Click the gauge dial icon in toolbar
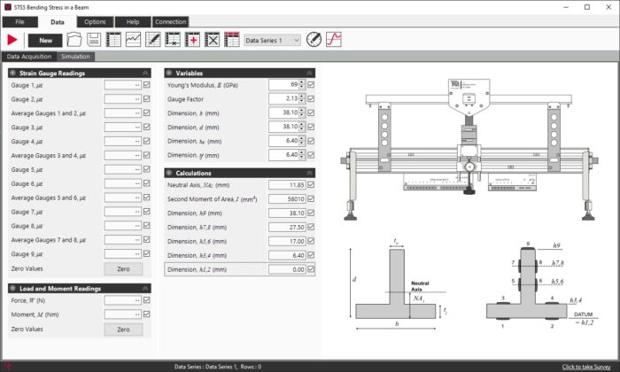This screenshot has height=372, width=620. pyautogui.click(x=314, y=40)
